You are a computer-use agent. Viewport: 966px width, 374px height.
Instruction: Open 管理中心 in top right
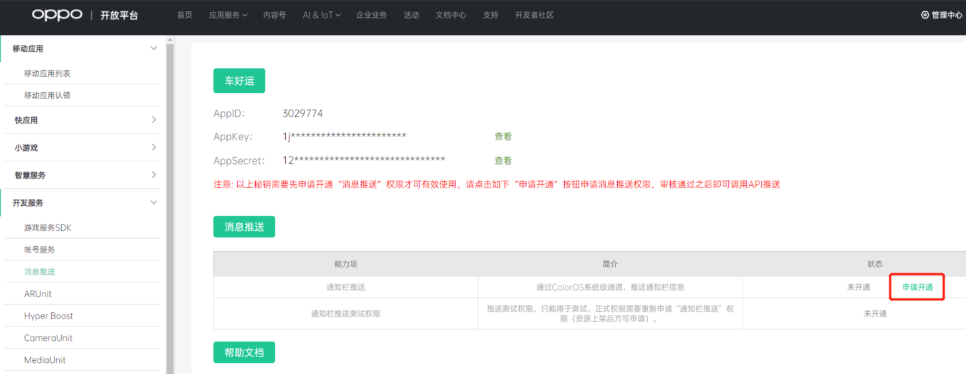click(x=942, y=15)
